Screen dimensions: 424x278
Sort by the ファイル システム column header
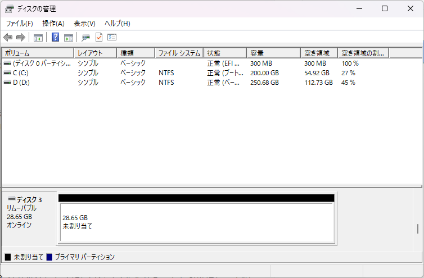179,53
